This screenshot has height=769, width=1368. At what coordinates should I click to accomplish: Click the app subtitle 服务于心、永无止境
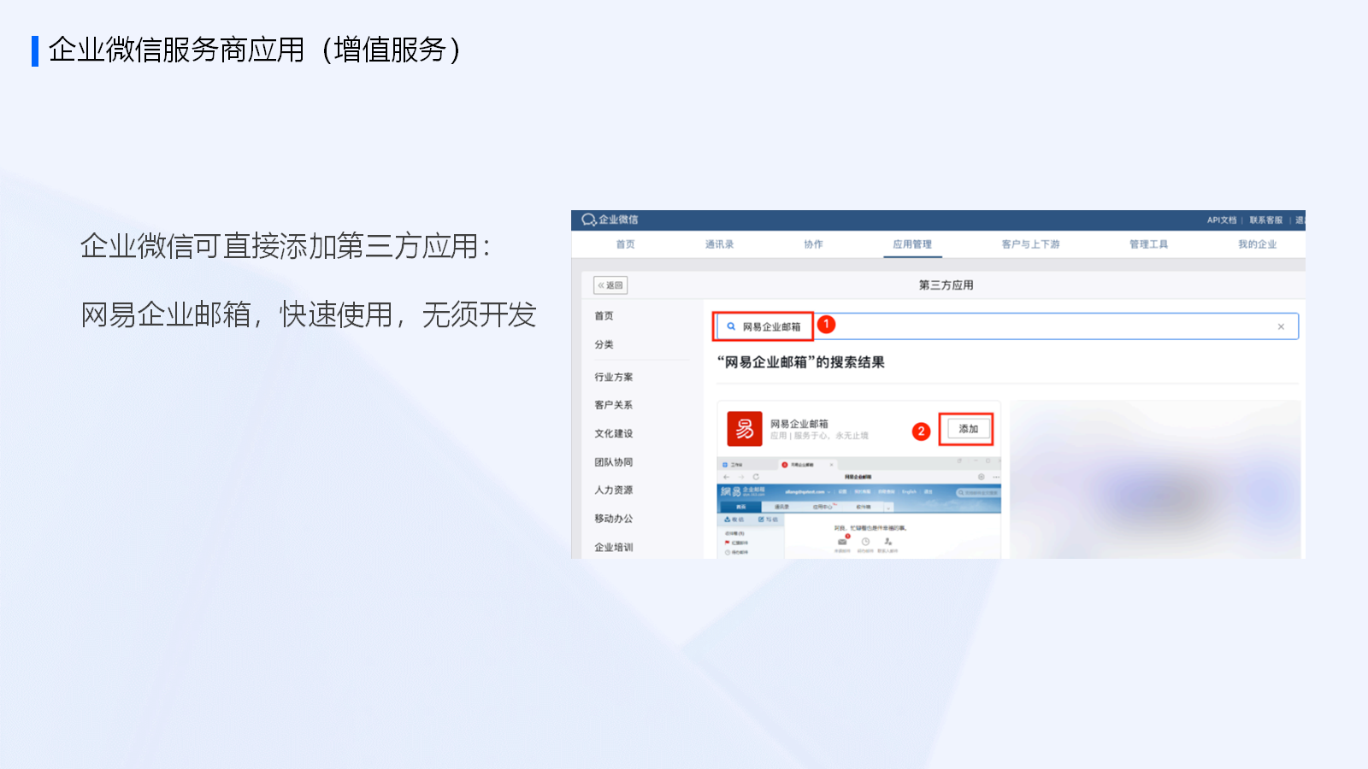coord(831,436)
